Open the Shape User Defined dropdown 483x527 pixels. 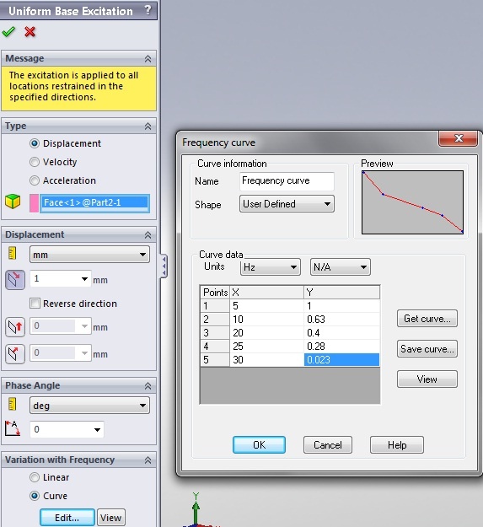pyautogui.click(x=287, y=204)
